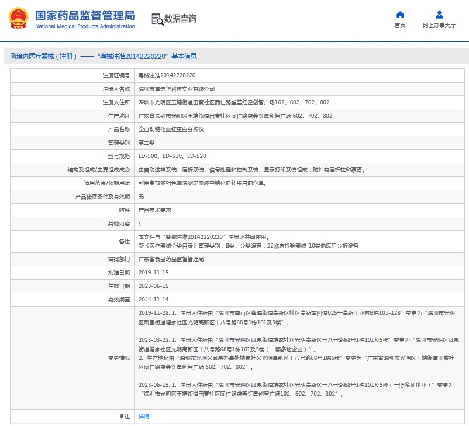The image size is (469, 426).
Task: Select the 产品技术要求 attachment value
Action: click(x=154, y=210)
